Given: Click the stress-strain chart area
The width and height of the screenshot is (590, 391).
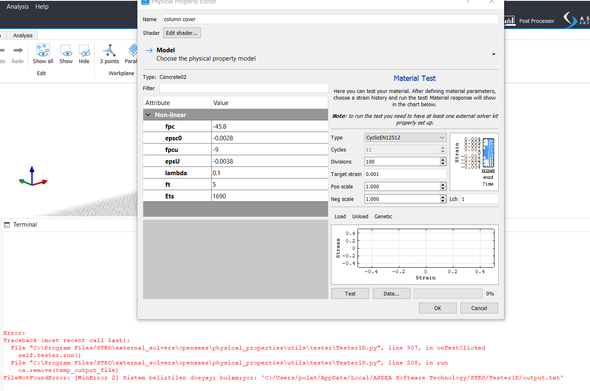Looking at the screenshot, I should (x=414, y=254).
